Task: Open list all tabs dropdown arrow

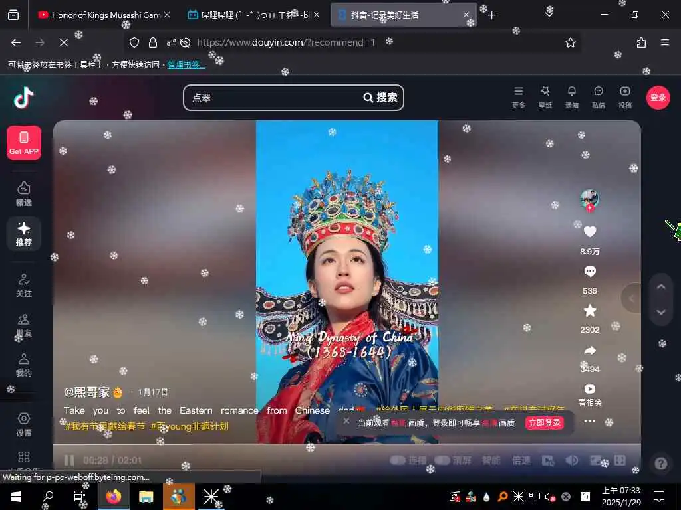Action: click(x=549, y=15)
